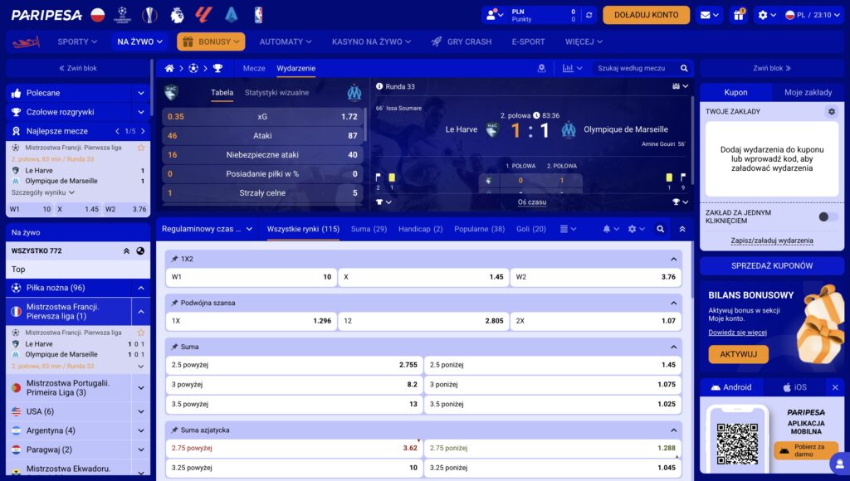Open the support chat bubble icon
The width and height of the screenshot is (850, 481).
point(839,464)
